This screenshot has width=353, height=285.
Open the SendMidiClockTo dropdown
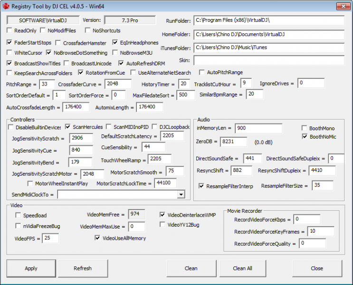181,194
